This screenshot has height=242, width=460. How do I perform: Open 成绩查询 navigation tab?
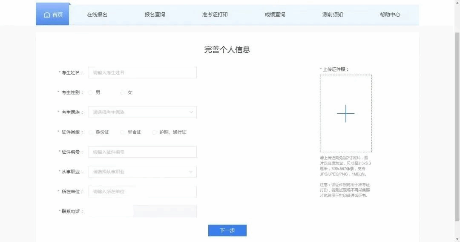tap(275, 14)
